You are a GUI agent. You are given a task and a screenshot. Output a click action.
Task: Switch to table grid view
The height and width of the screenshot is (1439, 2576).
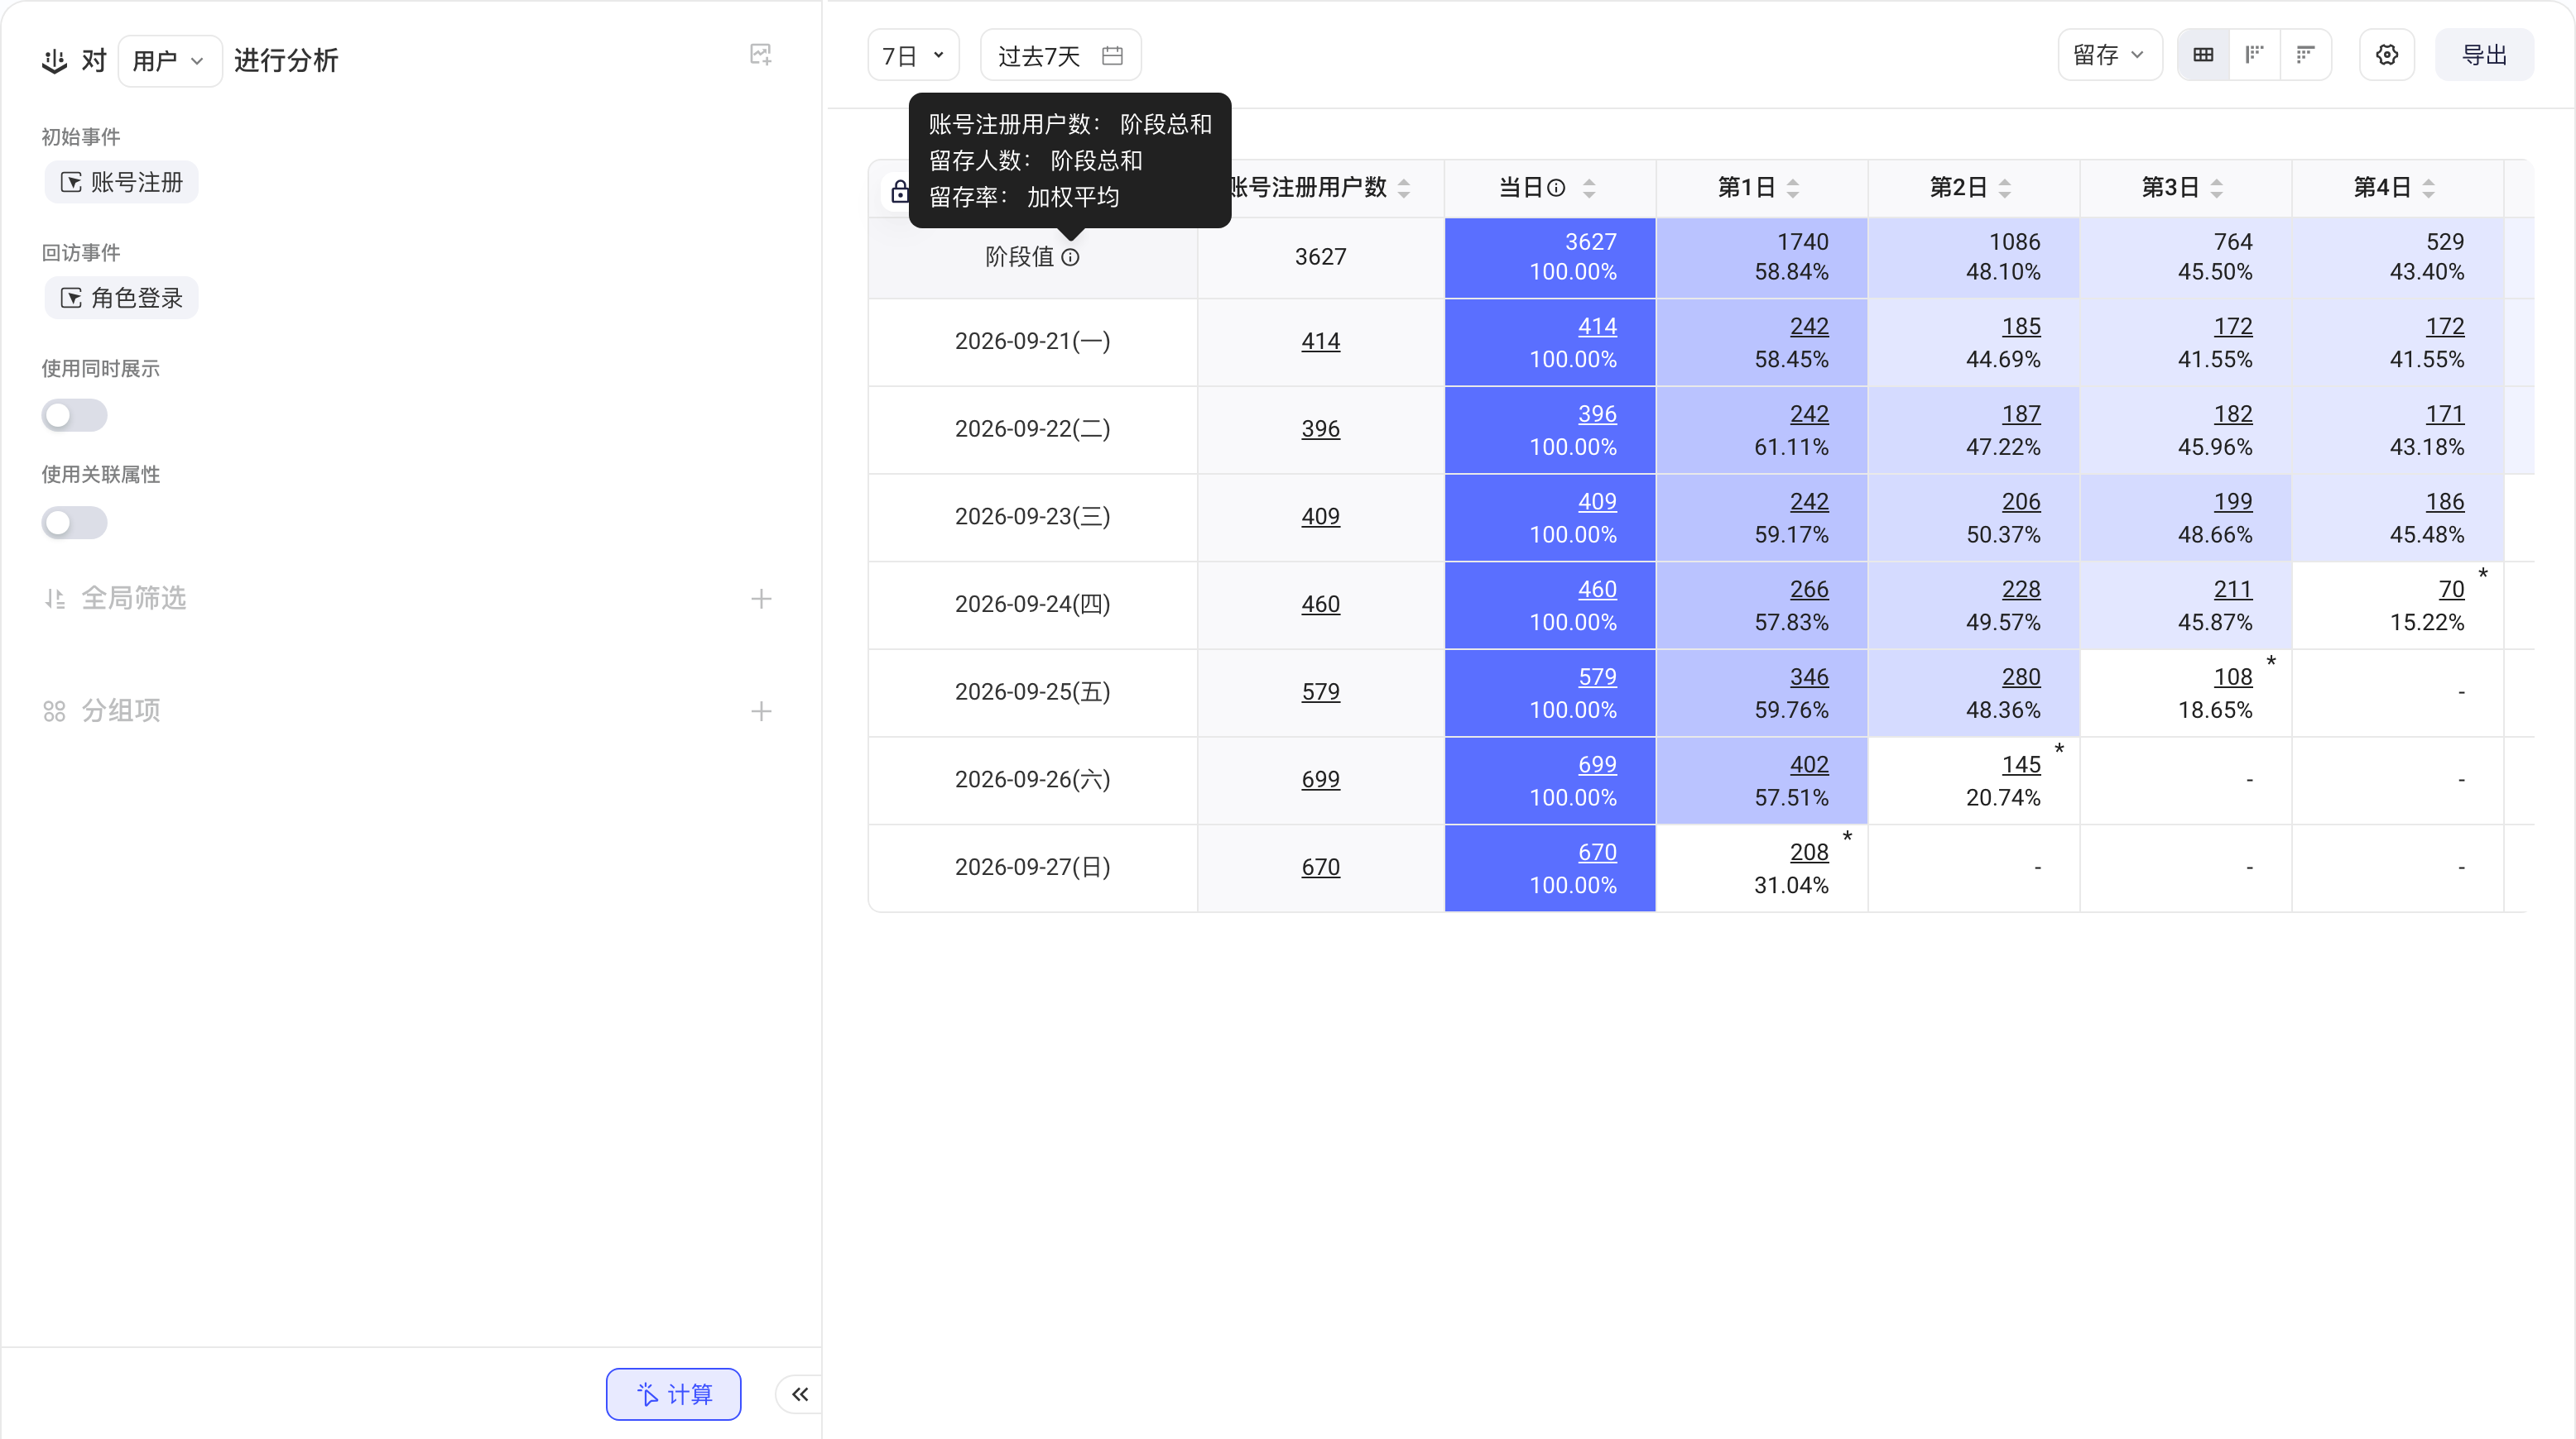pos(2203,55)
